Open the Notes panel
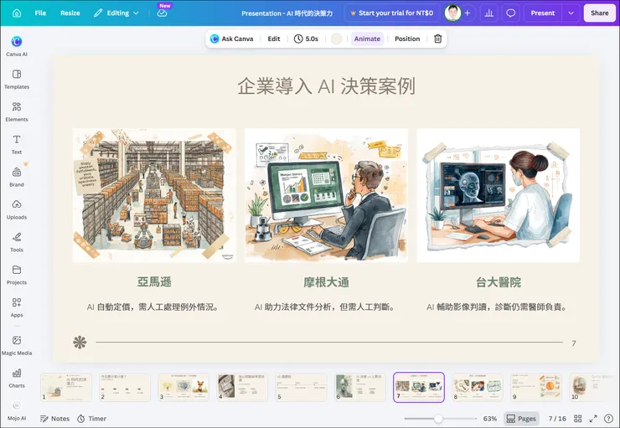The width and height of the screenshot is (620, 428). click(54, 419)
